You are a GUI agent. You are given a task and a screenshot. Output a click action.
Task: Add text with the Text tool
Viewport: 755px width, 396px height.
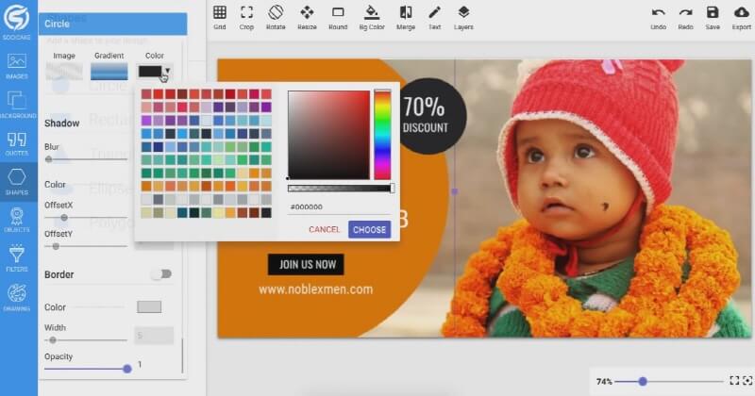click(434, 17)
